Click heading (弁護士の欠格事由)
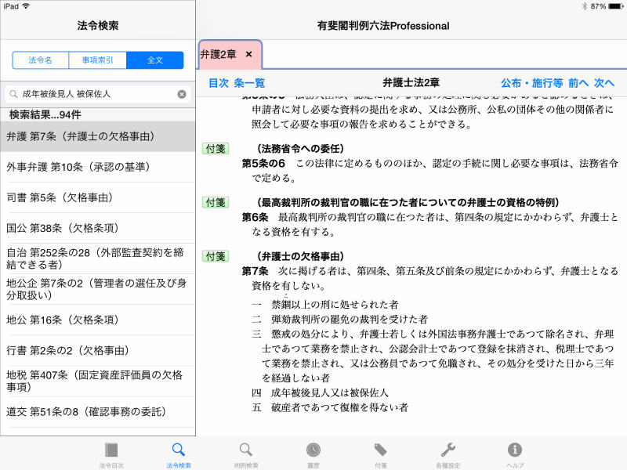627x470 pixels. tap(301, 256)
